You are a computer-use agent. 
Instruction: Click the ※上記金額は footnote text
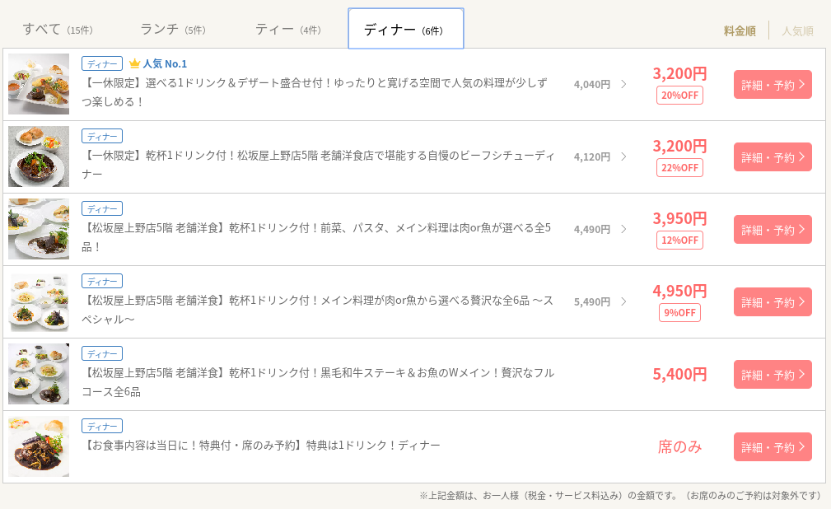[x=620, y=496]
